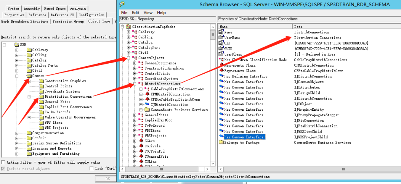The height and width of the screenshot is (184, 401).
Task: Select the Distribution Connections folder
Action: [x=68, y=97]
